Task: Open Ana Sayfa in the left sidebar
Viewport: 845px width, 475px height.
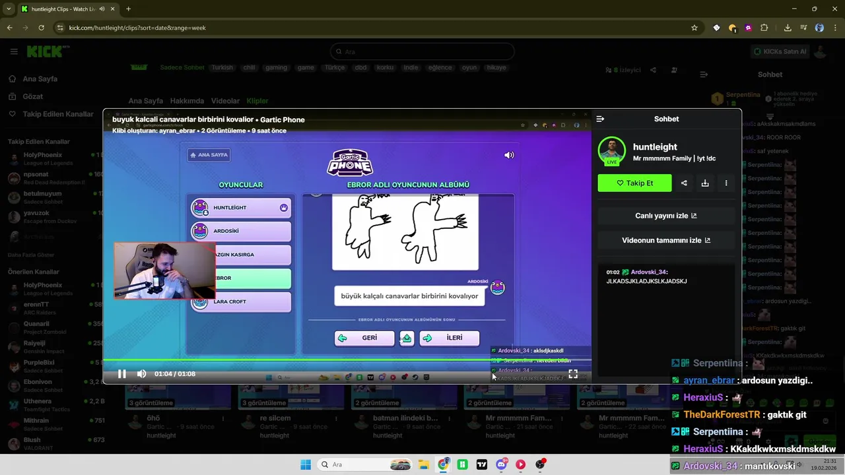Action: pyautogui.click(x=40, y=79)
